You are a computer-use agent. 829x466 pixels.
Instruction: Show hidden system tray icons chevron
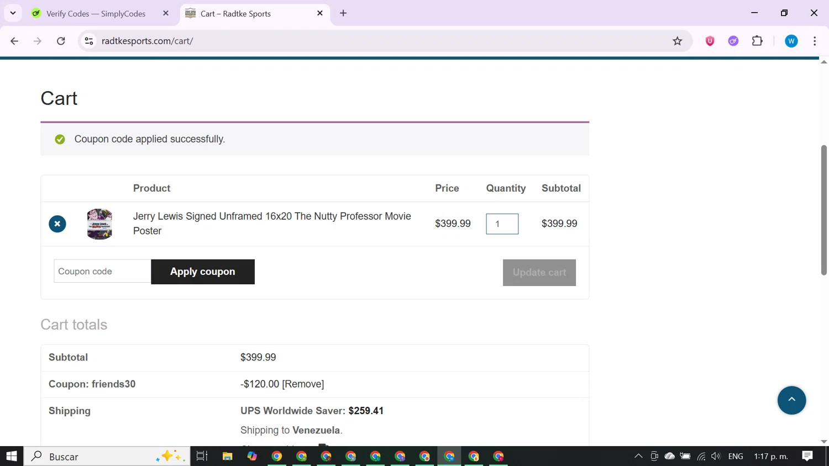click(638, 456)
